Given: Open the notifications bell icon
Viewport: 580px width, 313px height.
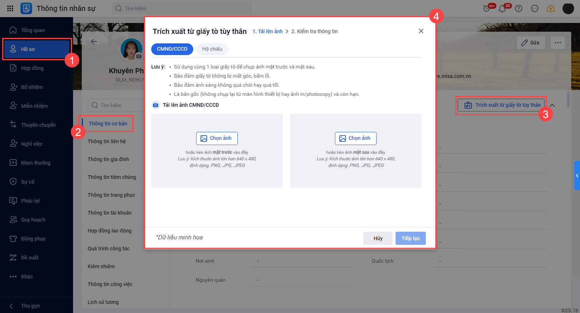Looking at the screenshot, I should (502, 8).
